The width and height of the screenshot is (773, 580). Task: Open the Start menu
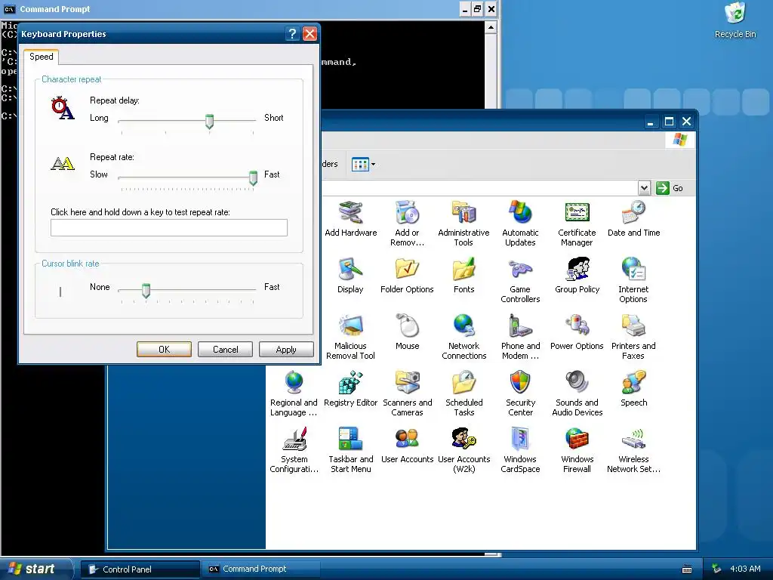tap(35, 569)
